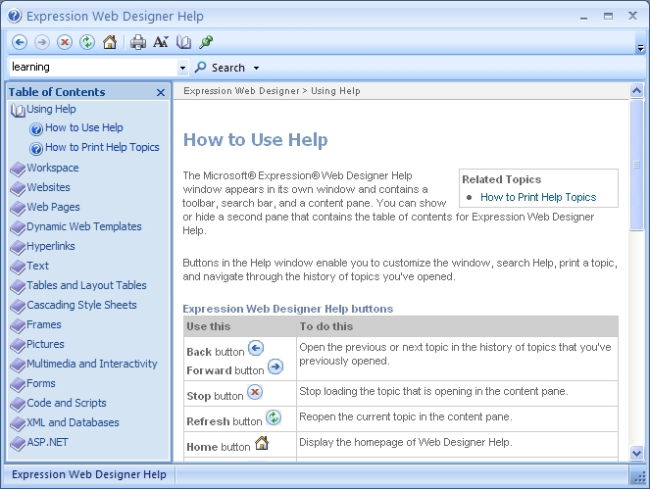This screenshot has height=489, width=650.
Task: Click the Help application icon in title bar
Action: [x=15, y=16]
